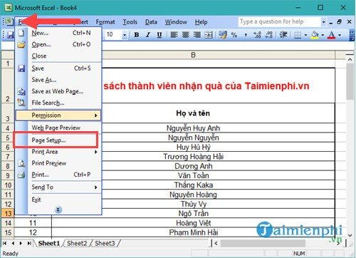Screen dimensions: 356x258
Task: Click Excel workbook icon in menu bar
Action: click(9, 21)
